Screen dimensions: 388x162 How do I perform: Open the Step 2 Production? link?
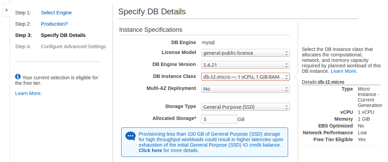54,24
